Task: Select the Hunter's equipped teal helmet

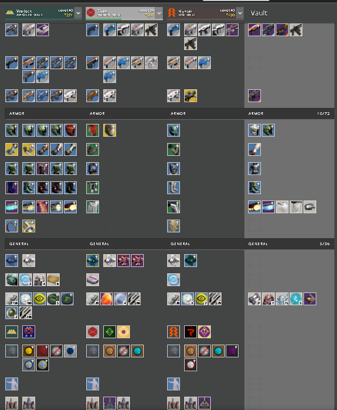Action: coord(174,130)
